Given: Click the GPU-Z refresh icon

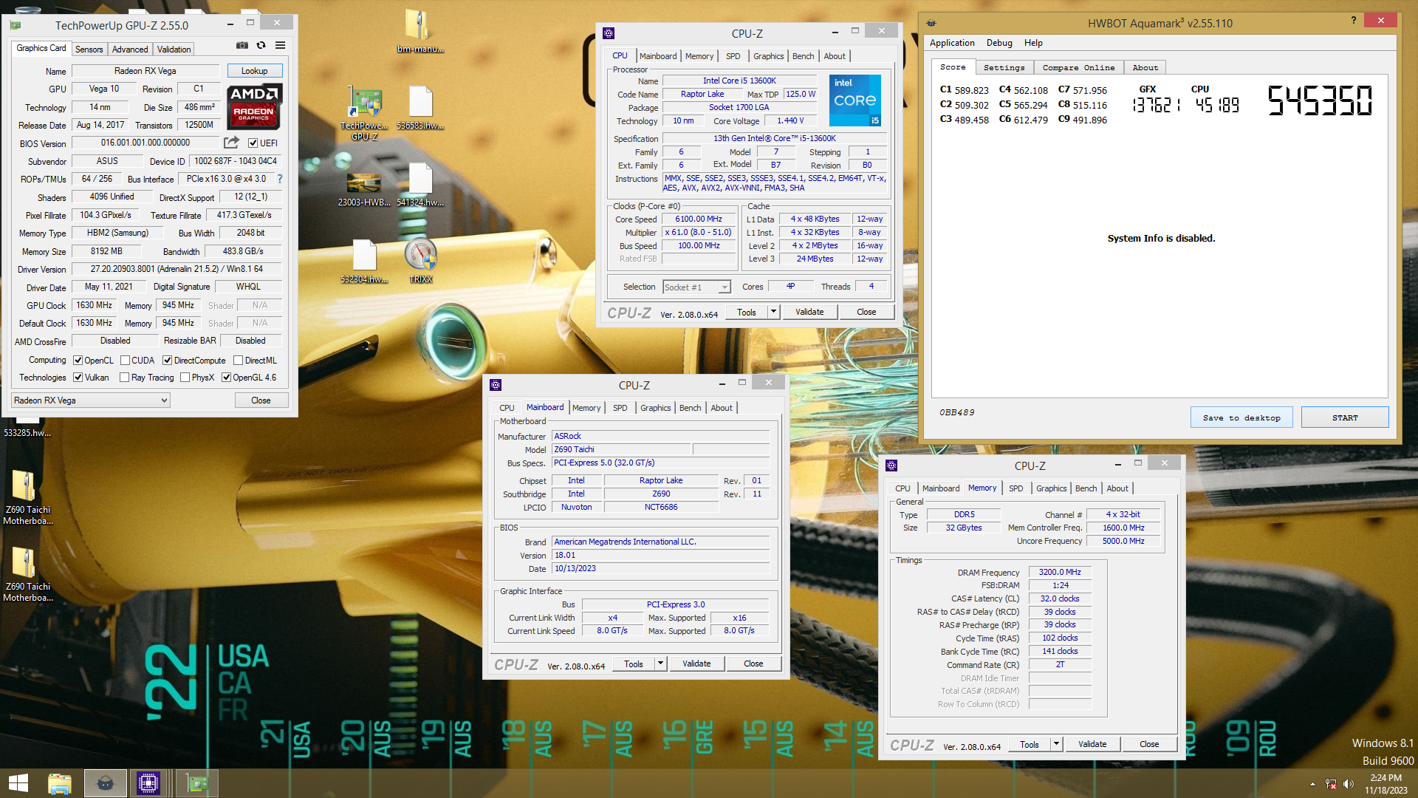Looking at the screenshot, I should 261,46.
